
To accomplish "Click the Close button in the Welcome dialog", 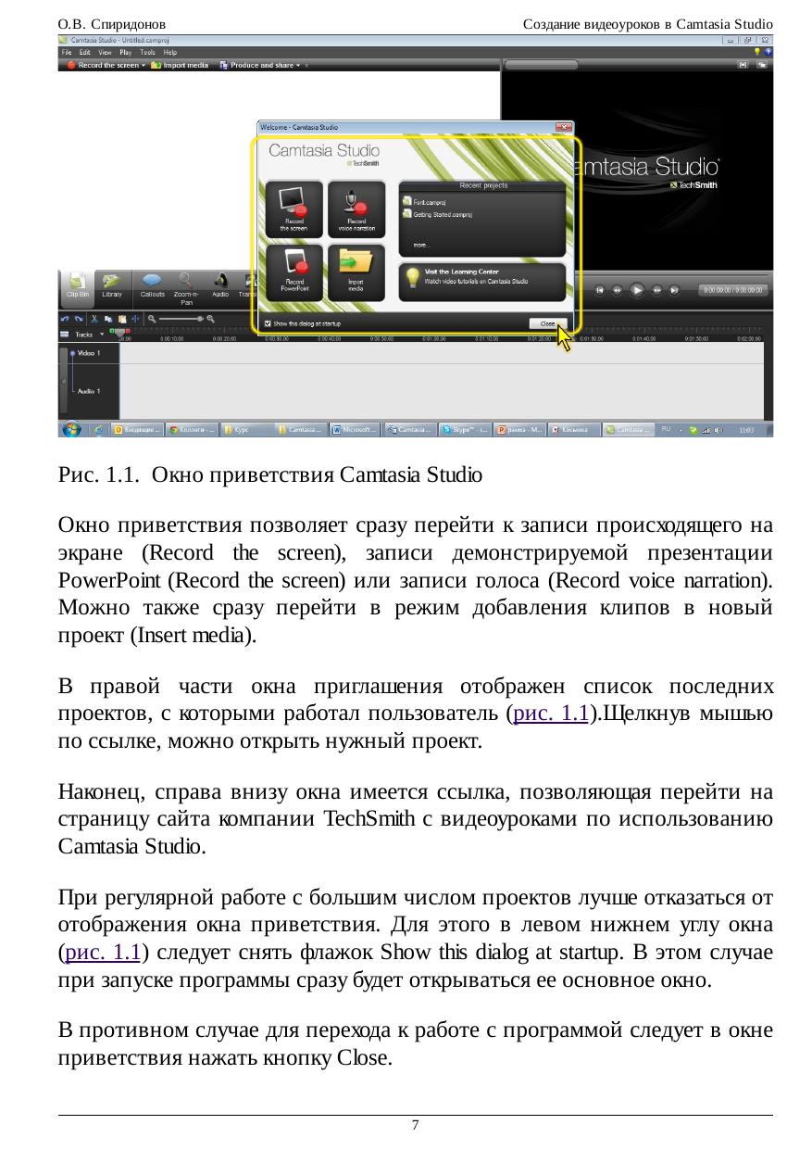I will click(x=546, y=323).
